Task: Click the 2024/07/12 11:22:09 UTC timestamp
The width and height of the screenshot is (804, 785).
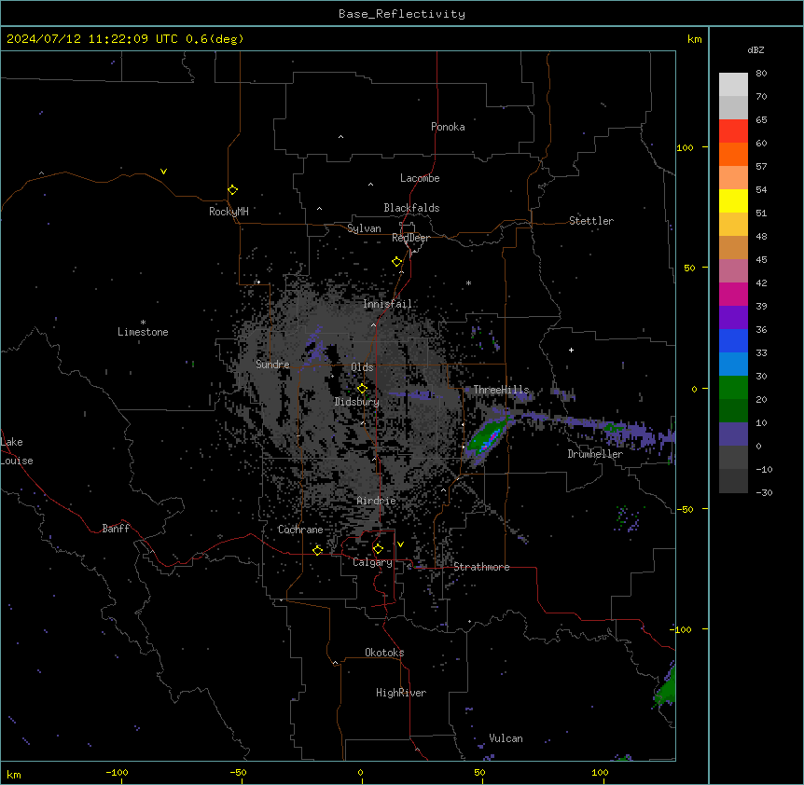Action: coord(92,39)
